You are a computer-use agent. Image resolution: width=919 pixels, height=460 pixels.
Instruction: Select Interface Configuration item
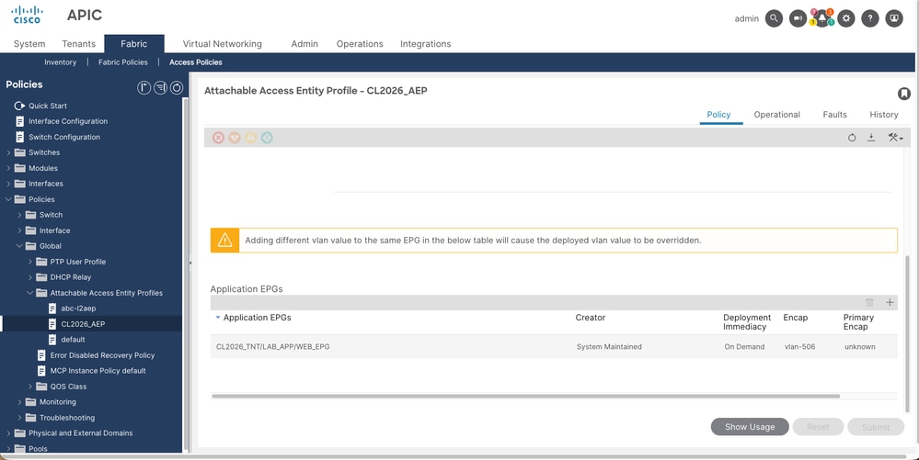68,121
